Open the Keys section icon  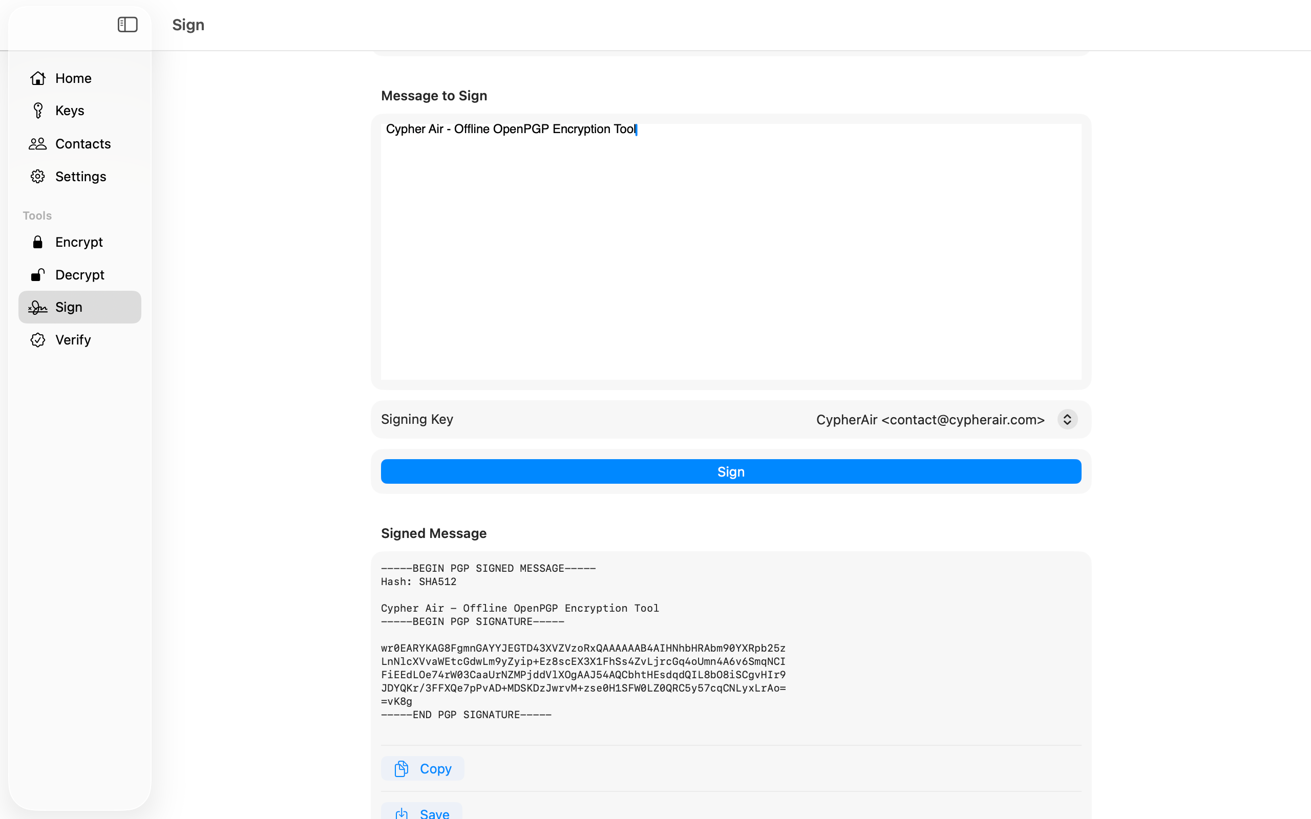click(x=38, y=111)
